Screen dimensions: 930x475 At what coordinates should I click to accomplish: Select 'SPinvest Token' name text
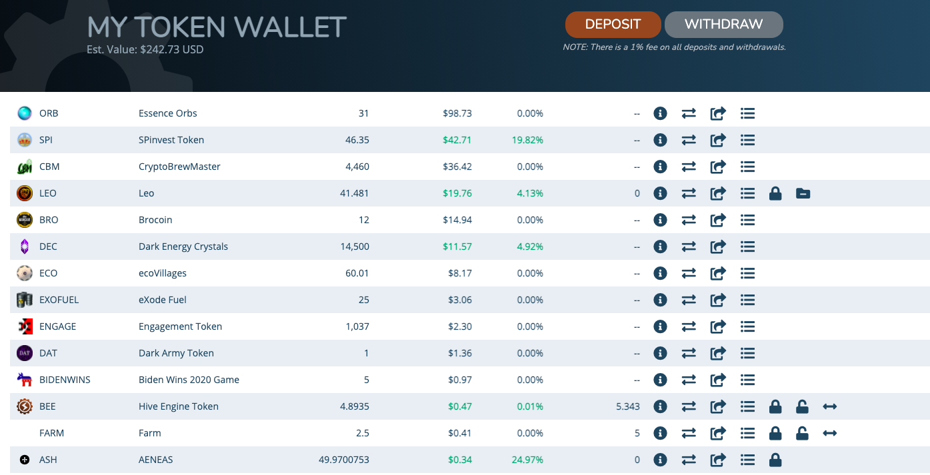coord(171,140)
